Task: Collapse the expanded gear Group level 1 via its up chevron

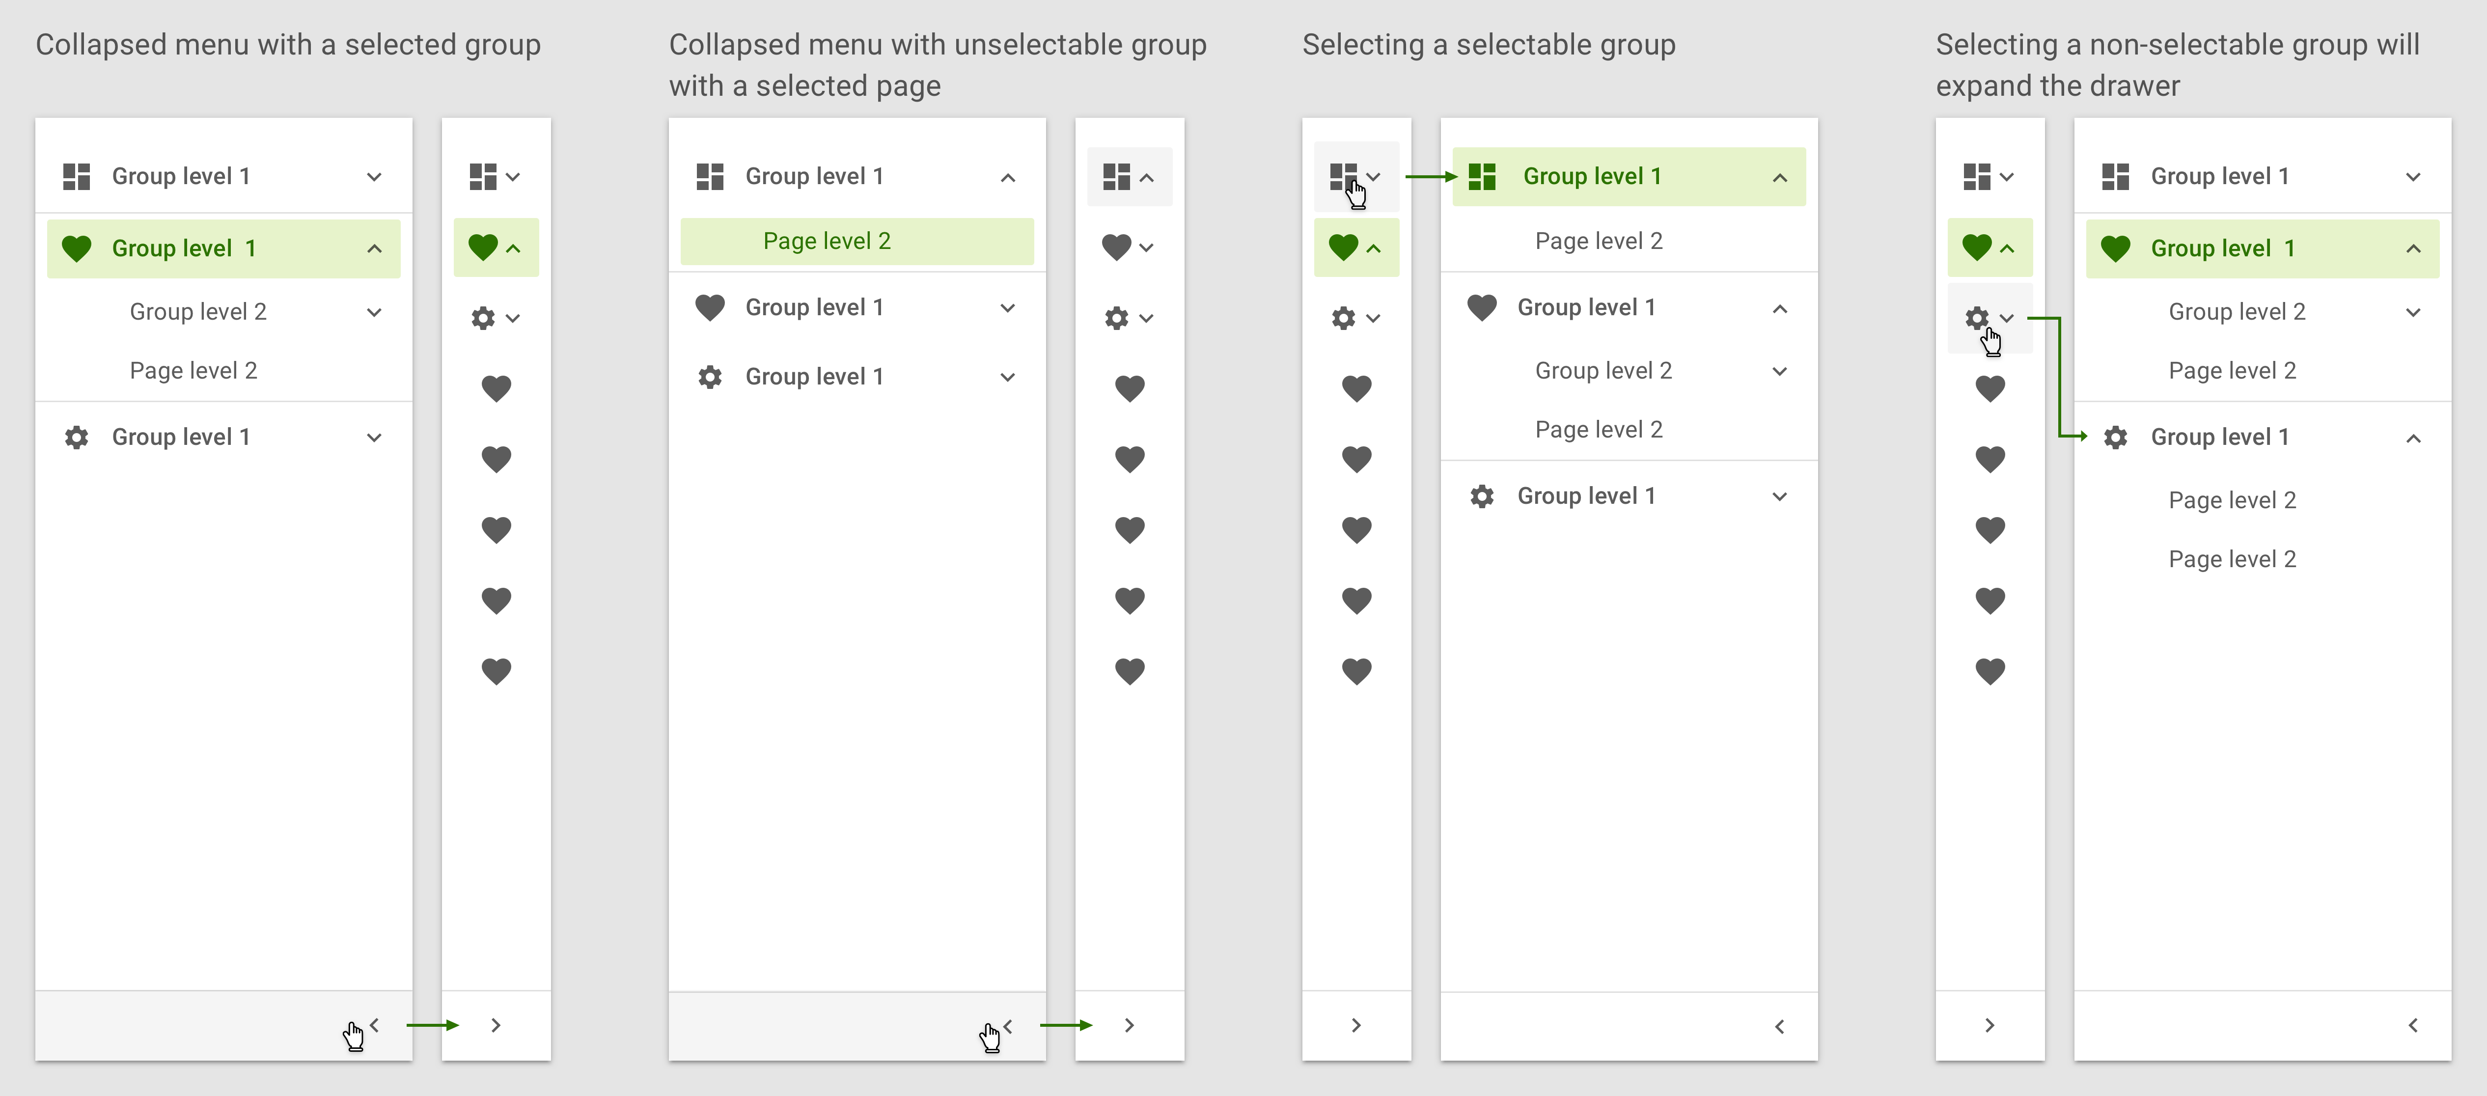Action: [x=2413, y=438]
